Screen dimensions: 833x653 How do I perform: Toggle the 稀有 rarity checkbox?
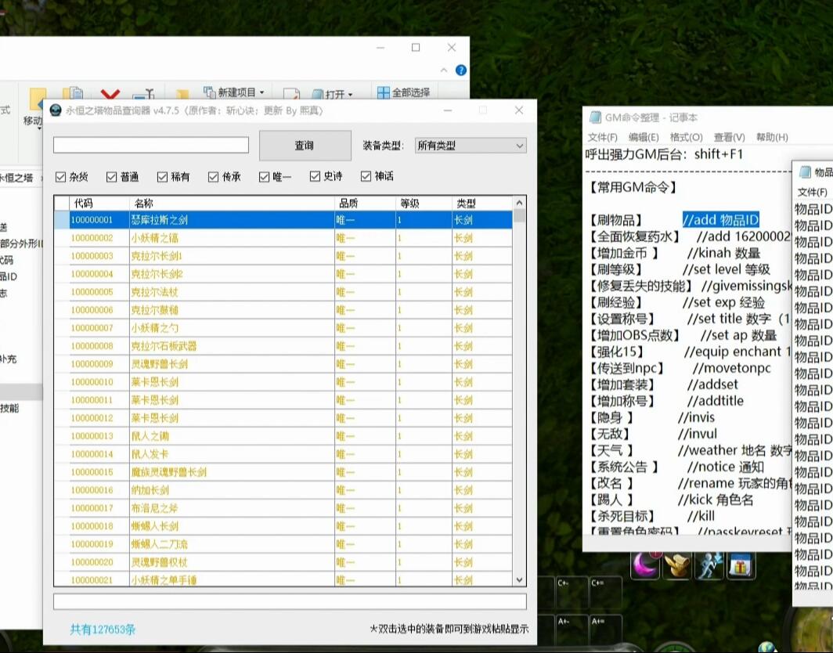click(163, 177)
